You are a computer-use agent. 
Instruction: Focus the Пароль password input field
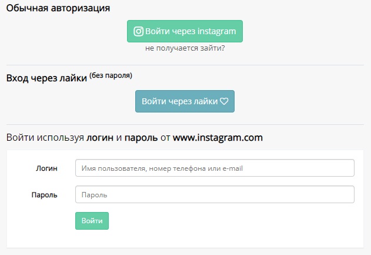[215, 194]
